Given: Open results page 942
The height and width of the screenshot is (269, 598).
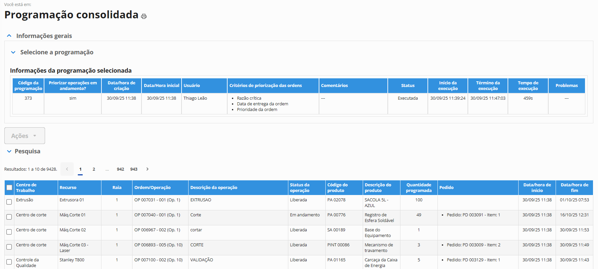Looking at the screenshot, I should click(x=120, y=169).
